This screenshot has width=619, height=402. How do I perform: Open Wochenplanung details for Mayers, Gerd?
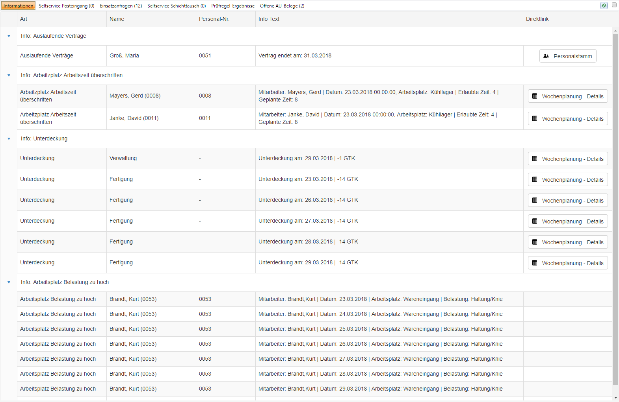click(x=568, y=96)
